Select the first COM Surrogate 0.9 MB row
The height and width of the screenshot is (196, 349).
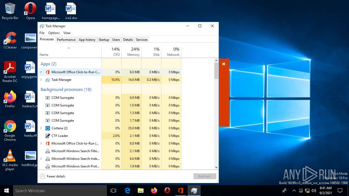click(x=109, y=98)
